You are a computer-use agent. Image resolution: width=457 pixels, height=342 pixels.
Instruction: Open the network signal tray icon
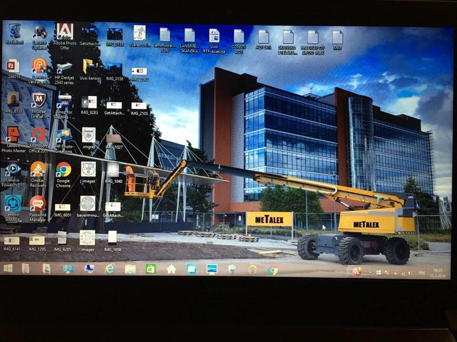403,273
